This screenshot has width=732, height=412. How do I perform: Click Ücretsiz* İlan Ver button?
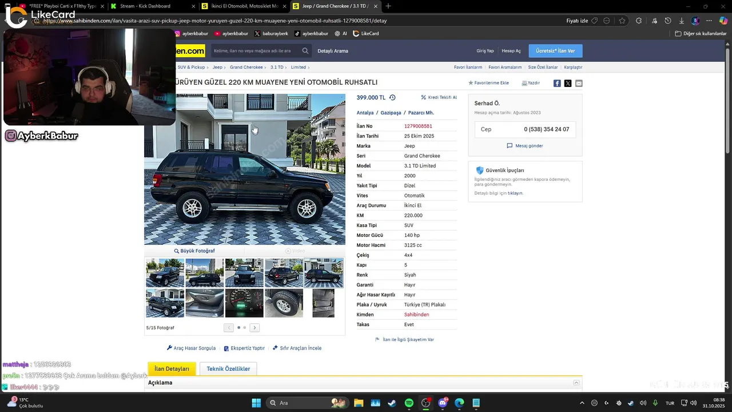pyautogui.click(x=555, y=51)
